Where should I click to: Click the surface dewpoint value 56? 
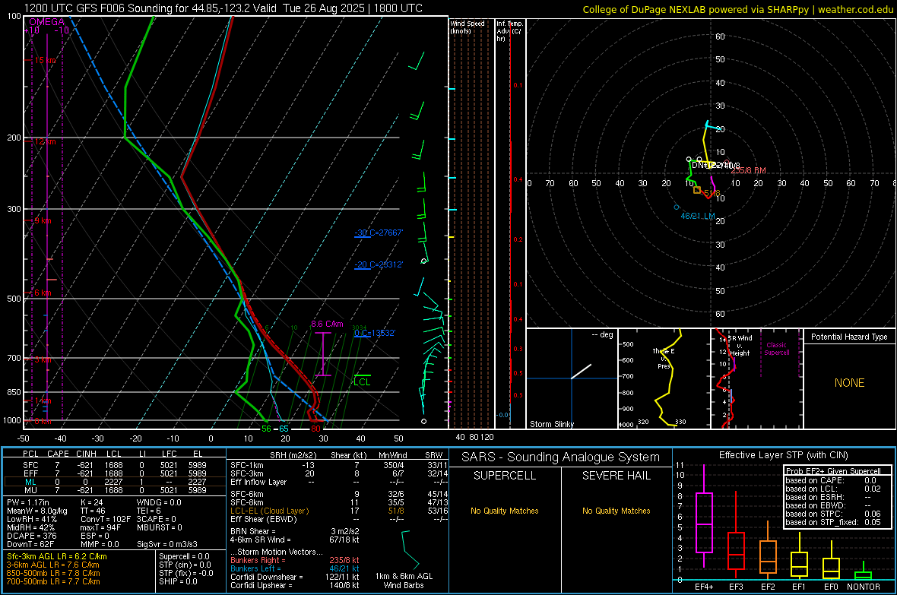(266, 429)
